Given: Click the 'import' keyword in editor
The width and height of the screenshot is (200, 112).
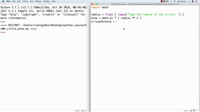Looking at the screenshot, I should click(96, 7).
